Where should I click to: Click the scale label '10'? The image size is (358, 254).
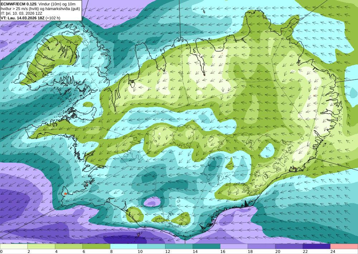click(x=140, y=251)
